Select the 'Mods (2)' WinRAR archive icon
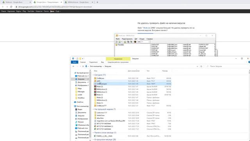Image resolution: width=250 pixels, height=141 pixels. pos(95,87)
